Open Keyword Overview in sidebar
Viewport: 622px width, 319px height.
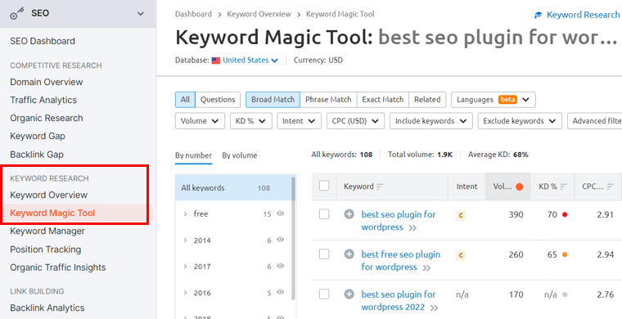48,195
